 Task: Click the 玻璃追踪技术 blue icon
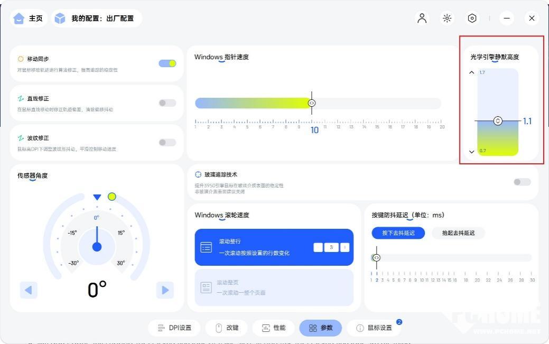pos(198,174)
